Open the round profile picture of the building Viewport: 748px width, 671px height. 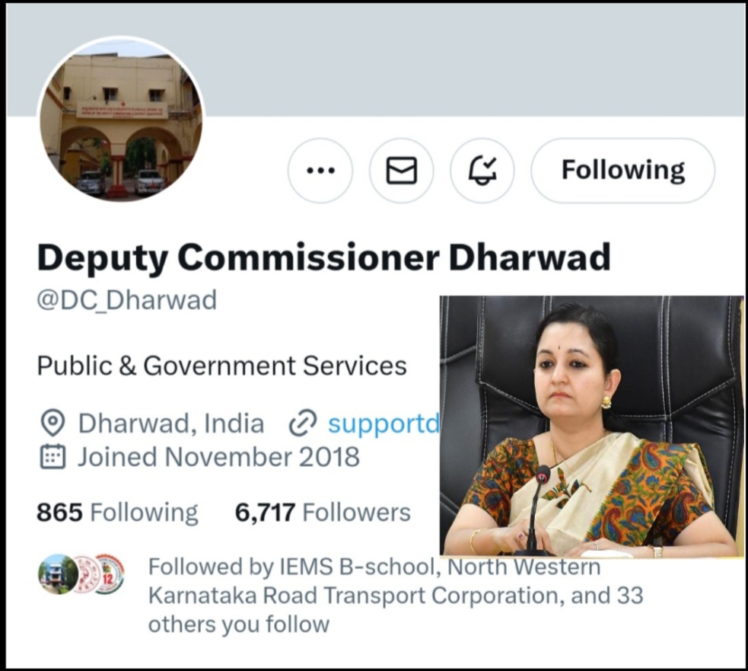click(121, 120)
